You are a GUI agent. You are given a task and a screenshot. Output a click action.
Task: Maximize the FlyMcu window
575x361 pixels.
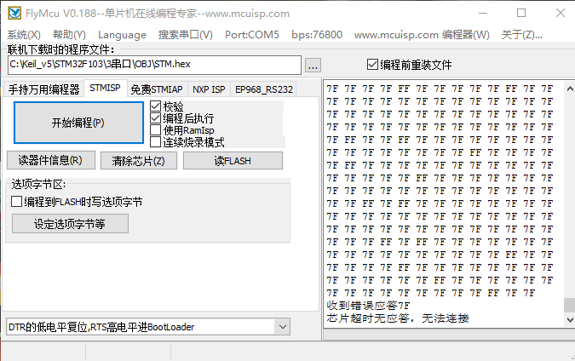click(521, 13)
